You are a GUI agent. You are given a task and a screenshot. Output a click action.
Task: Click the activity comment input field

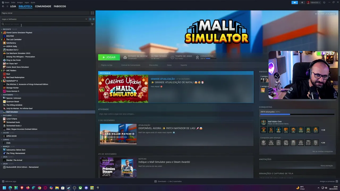[176, 114]
